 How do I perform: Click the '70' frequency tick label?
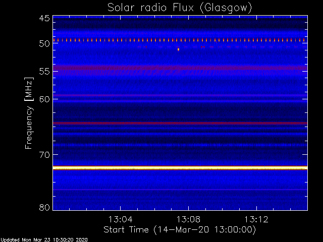tap(44, 155)
